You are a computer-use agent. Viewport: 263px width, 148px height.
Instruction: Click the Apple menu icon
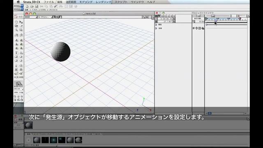point(18,2)
